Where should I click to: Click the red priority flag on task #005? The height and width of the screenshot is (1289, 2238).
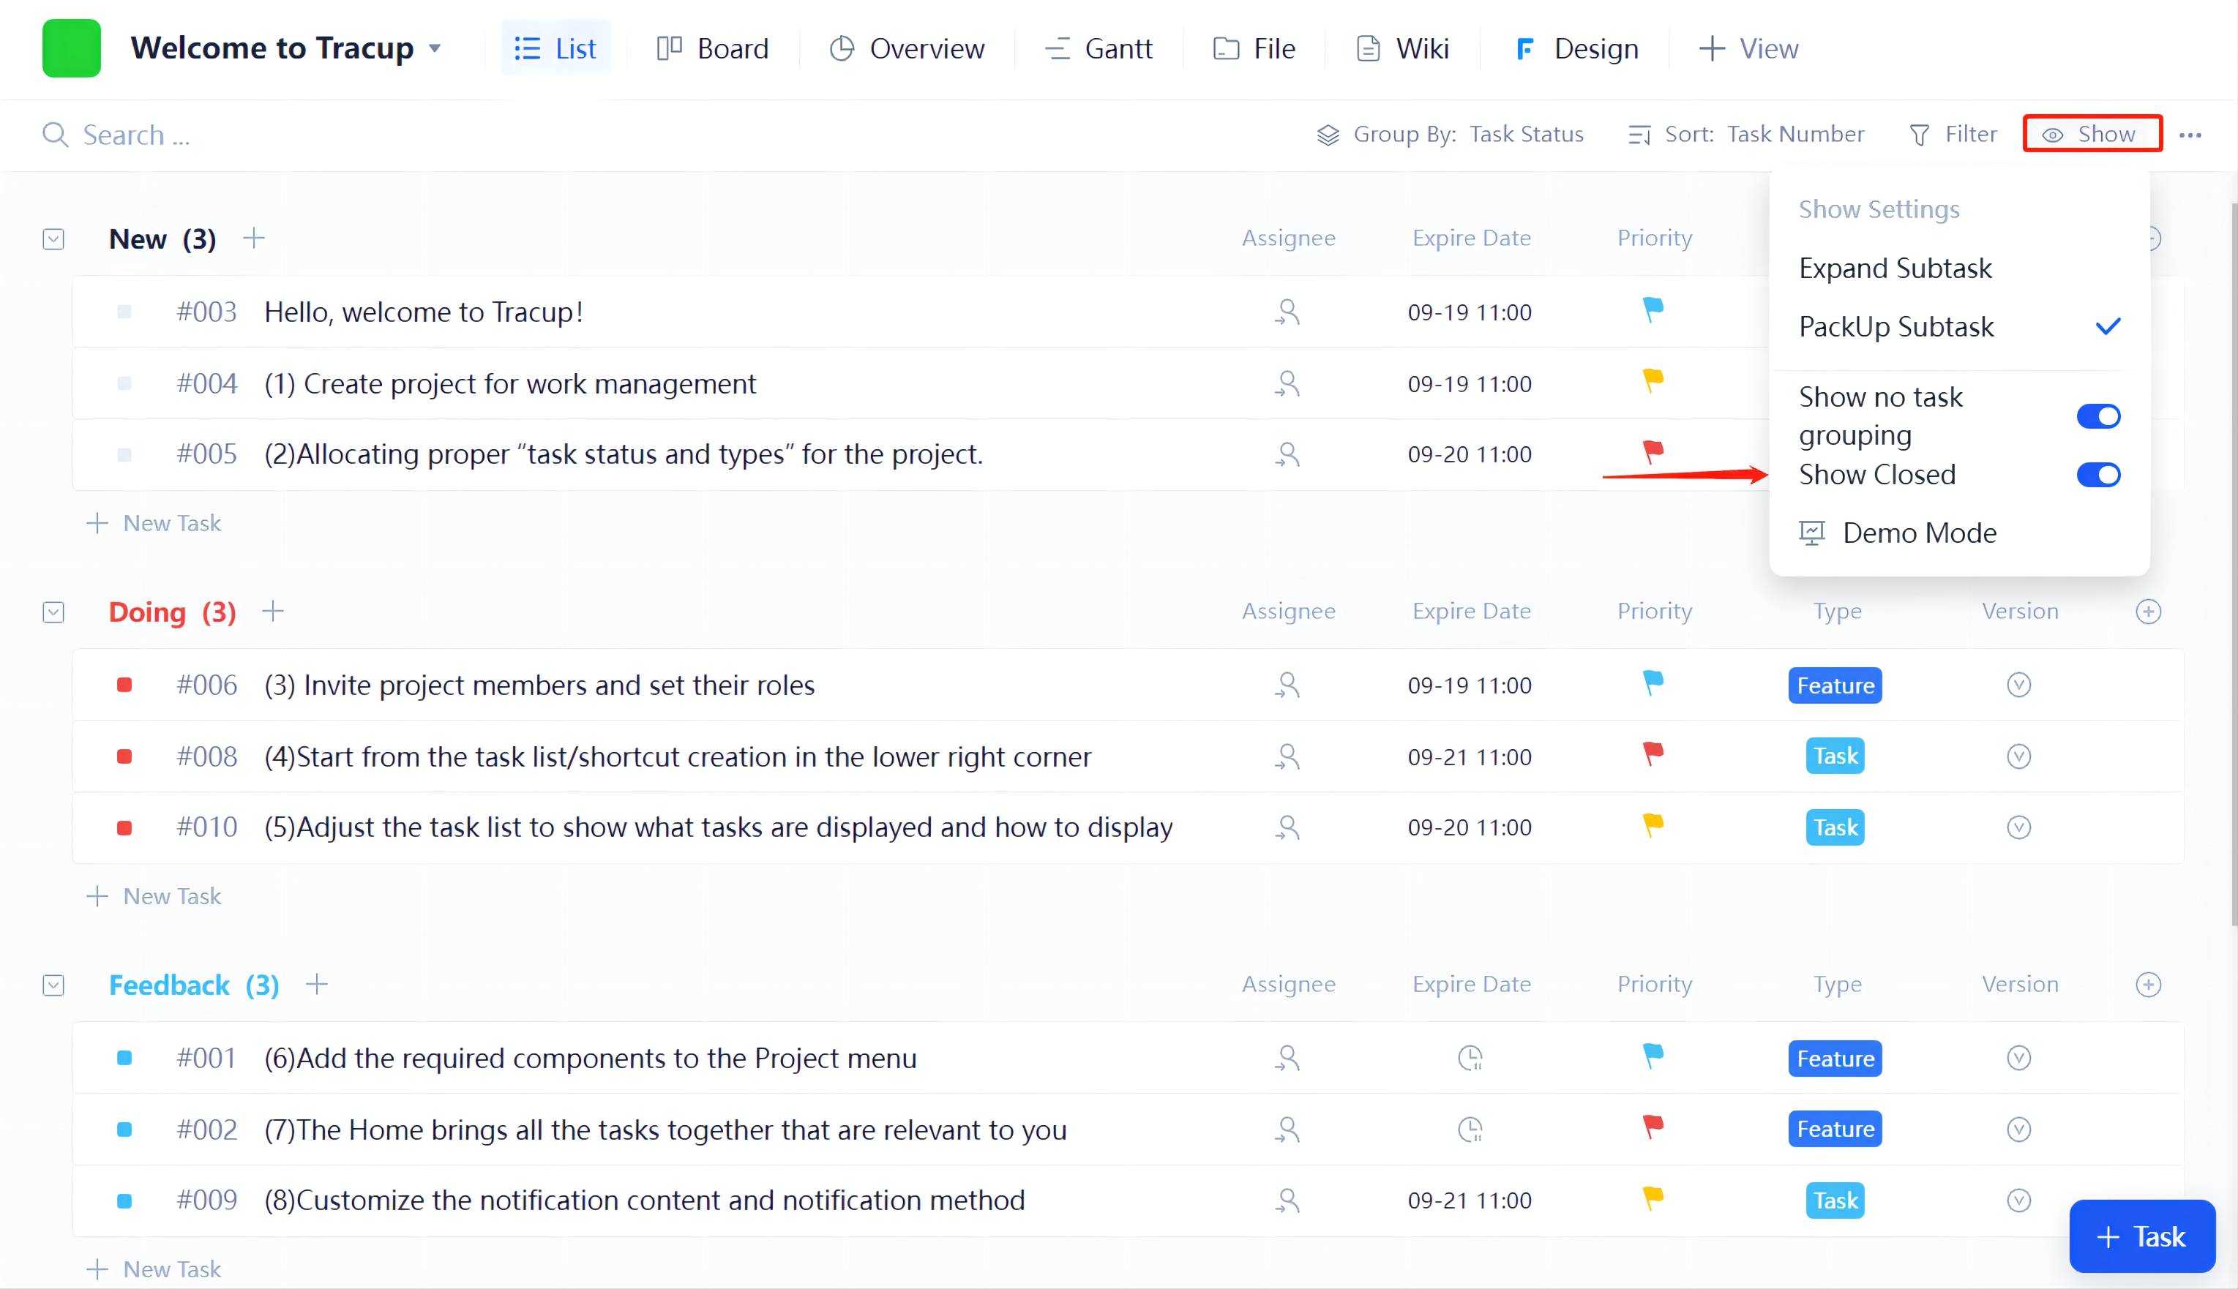coord(1653,452)
